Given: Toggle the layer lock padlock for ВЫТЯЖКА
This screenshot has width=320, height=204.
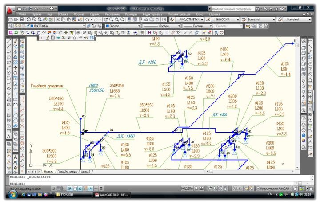Looking at the screenshot, I should [28, 26].
